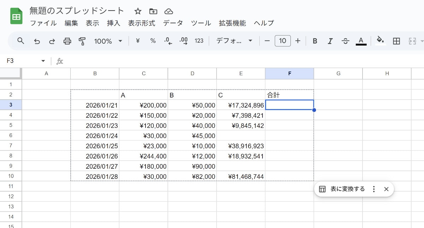Open the fill color paint bucket
The width and height of the screenshot is (424, 228).
[x=380, y=41]
